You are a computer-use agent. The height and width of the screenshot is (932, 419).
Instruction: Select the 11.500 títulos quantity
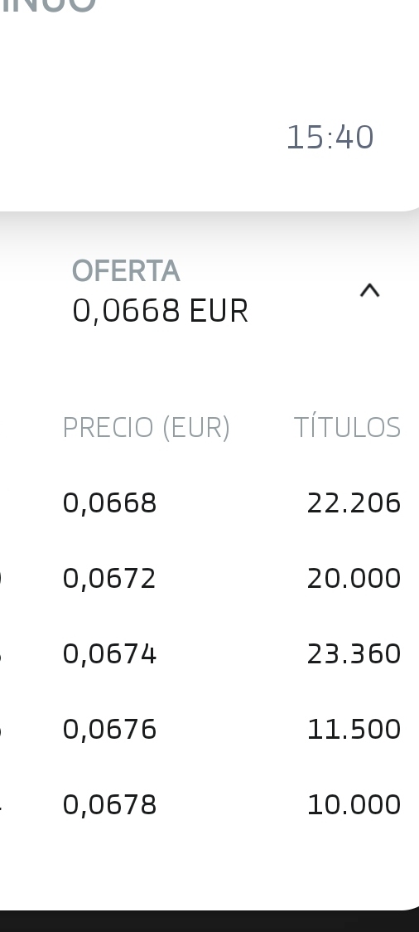point(354,730)
